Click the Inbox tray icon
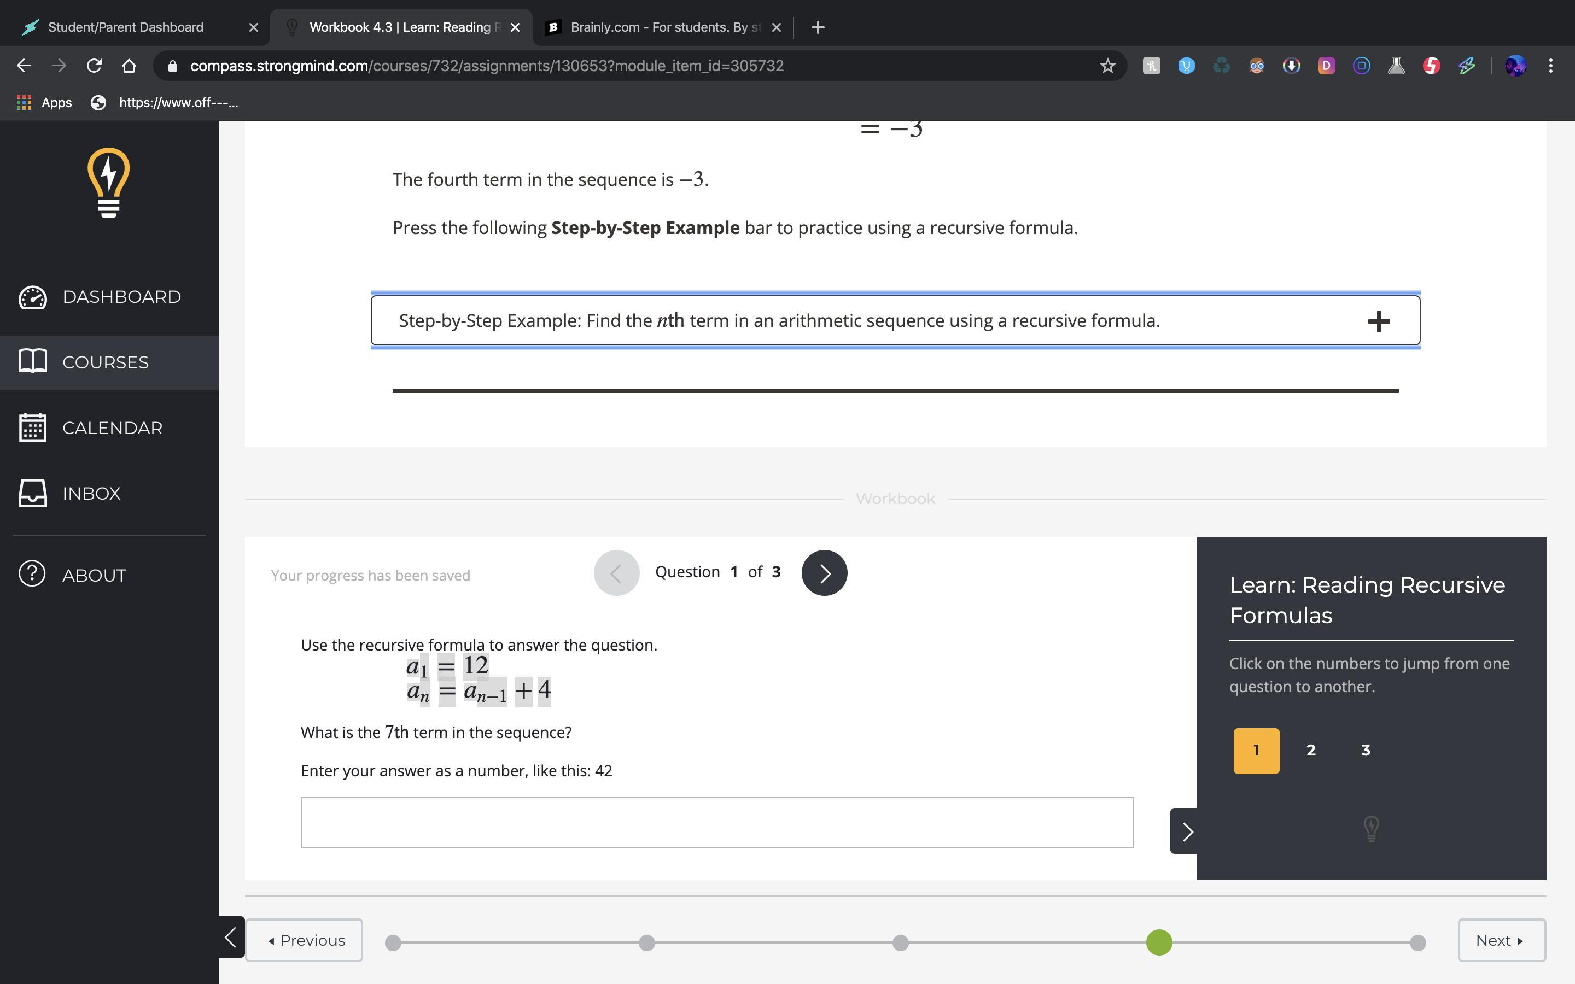This screenshot has width=1575, height=984. (x=33, y=493)
